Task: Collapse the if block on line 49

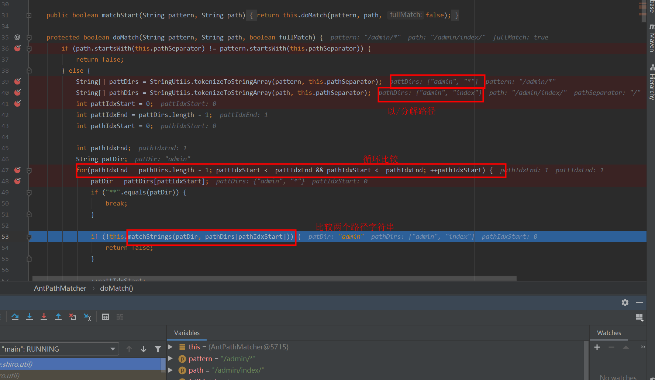Action: tap(29, 193)
